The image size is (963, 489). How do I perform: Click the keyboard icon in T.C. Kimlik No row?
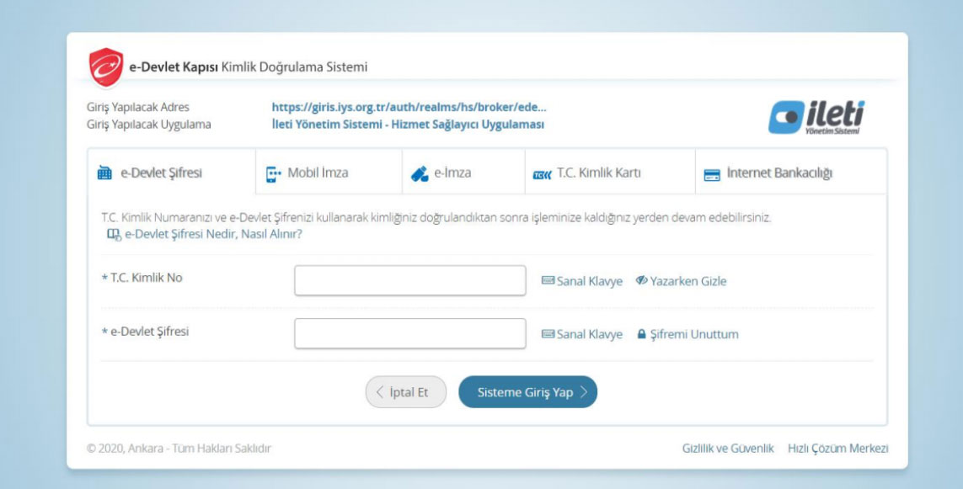pyautogui.click(x=548, y=281)
